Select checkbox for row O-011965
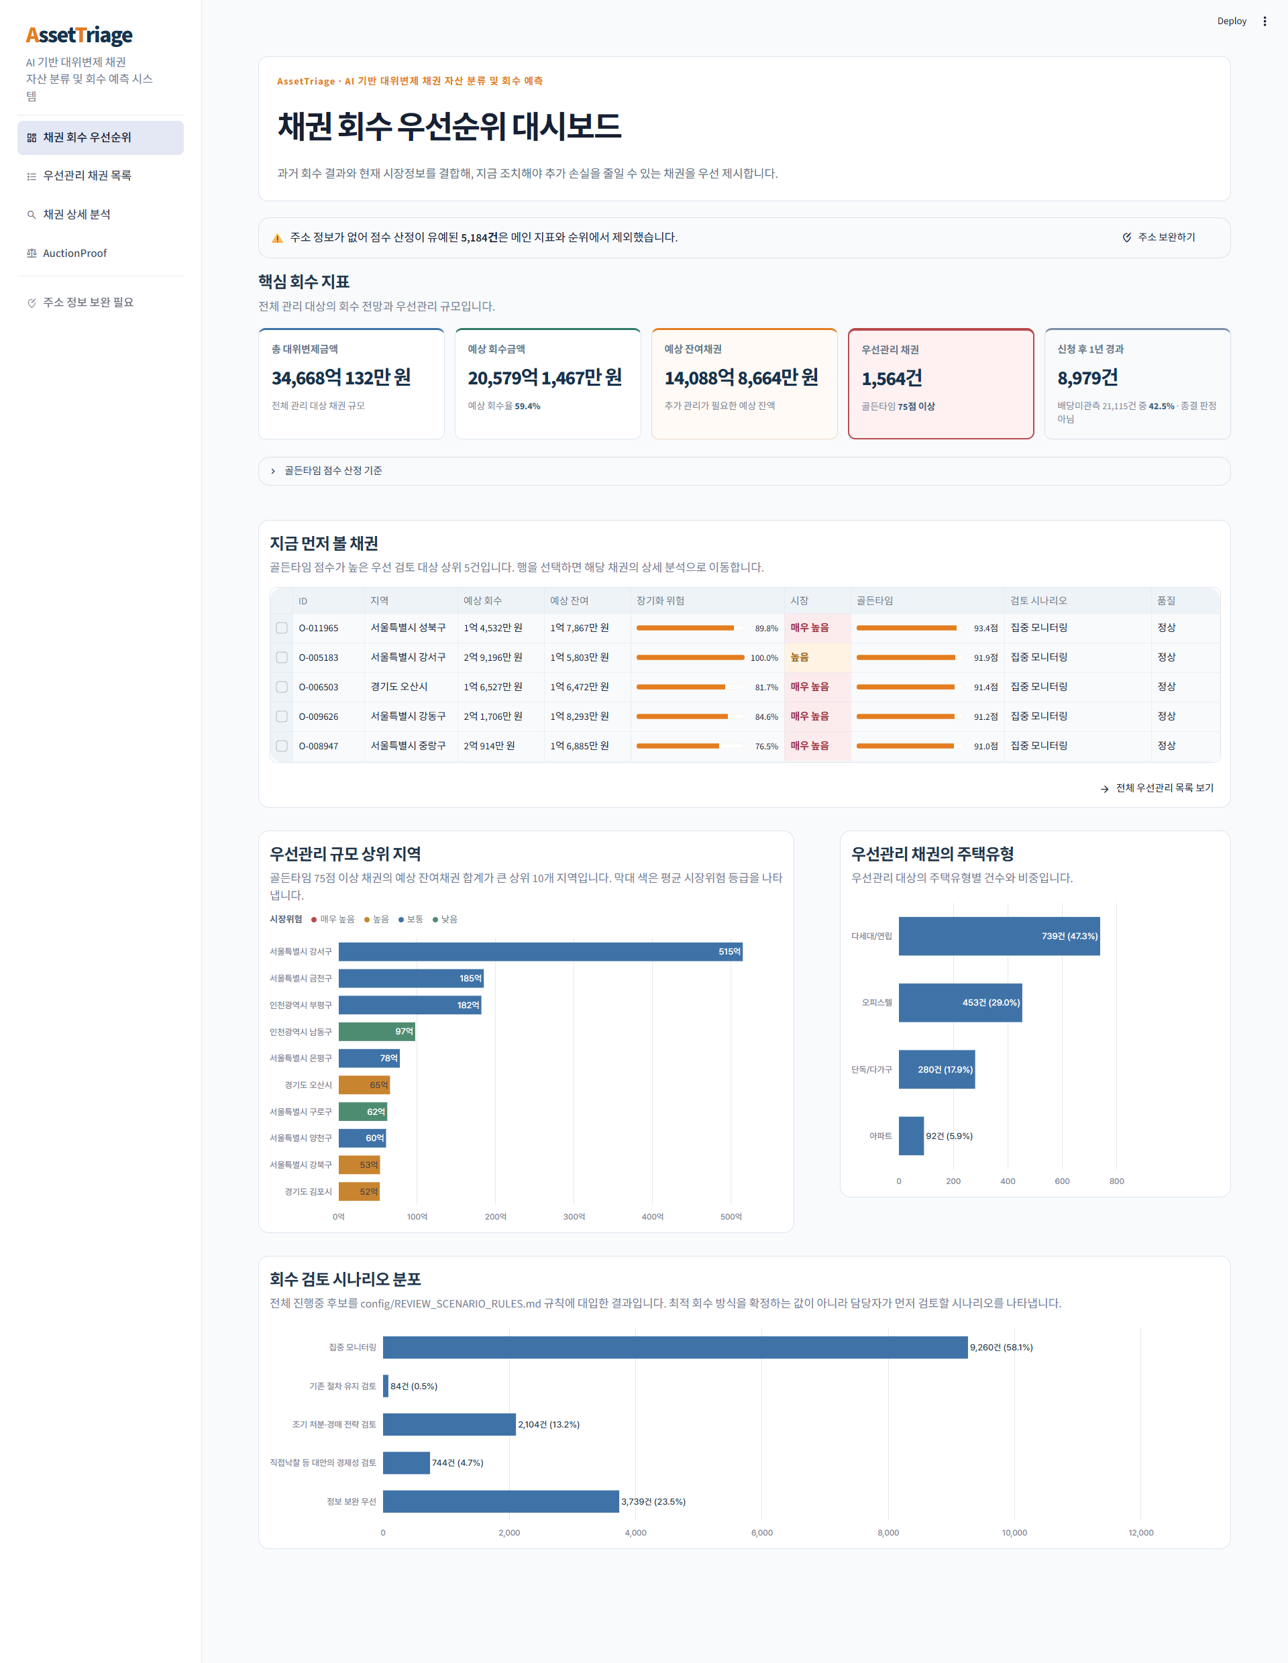 tap(282, 628)
